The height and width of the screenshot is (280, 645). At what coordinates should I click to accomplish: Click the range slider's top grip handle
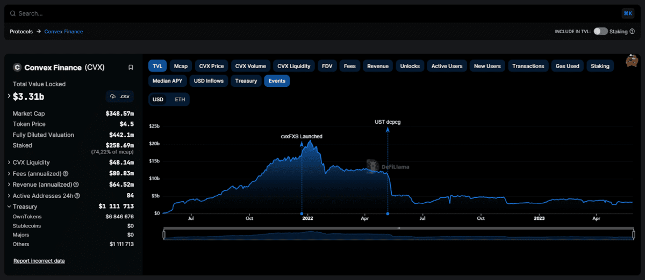pos(399,229)
